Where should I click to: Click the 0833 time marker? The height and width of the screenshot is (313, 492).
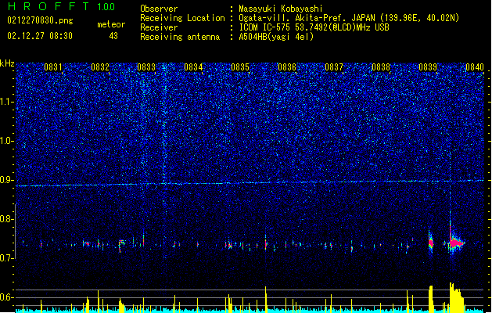pyautogui.click(x=146, y=67)
